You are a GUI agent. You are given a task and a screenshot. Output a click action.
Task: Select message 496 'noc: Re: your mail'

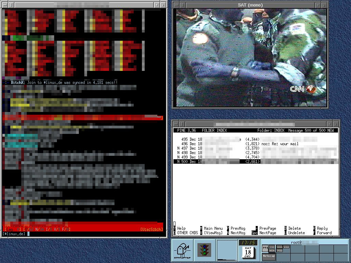click(x=256, y=144)
